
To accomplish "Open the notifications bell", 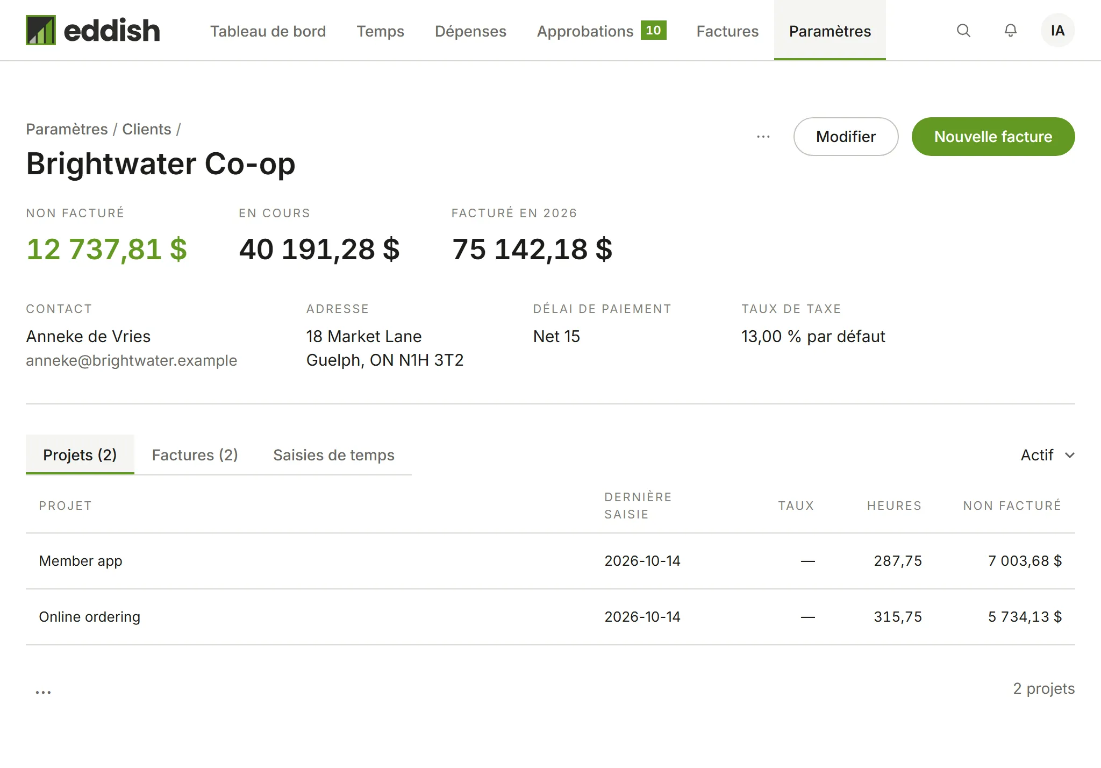I will [x=1011, y=31].
